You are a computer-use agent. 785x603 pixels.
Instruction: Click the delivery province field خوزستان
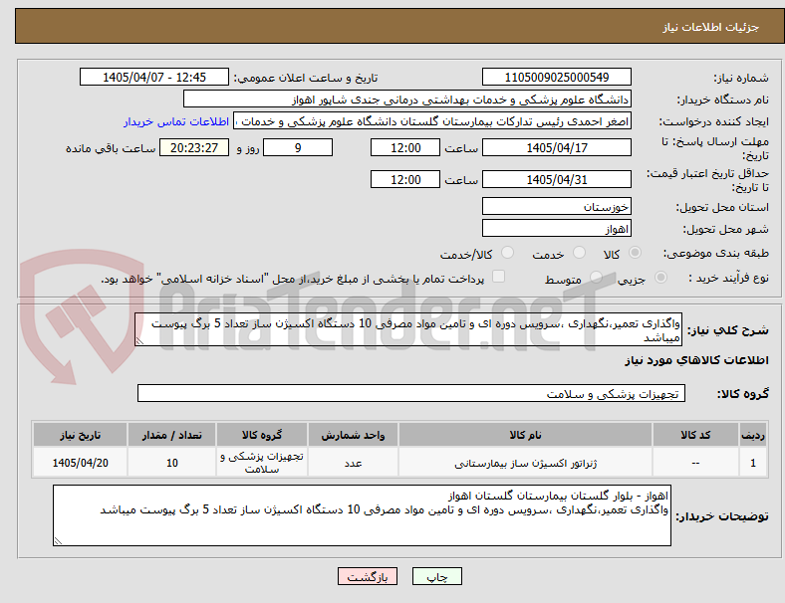point(556,206)
